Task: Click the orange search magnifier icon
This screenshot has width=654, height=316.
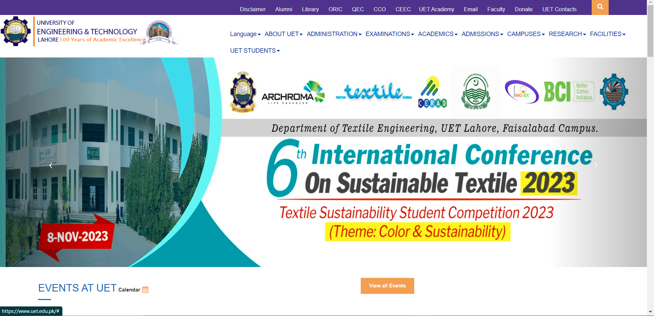Action: click(x=600, y=7)
